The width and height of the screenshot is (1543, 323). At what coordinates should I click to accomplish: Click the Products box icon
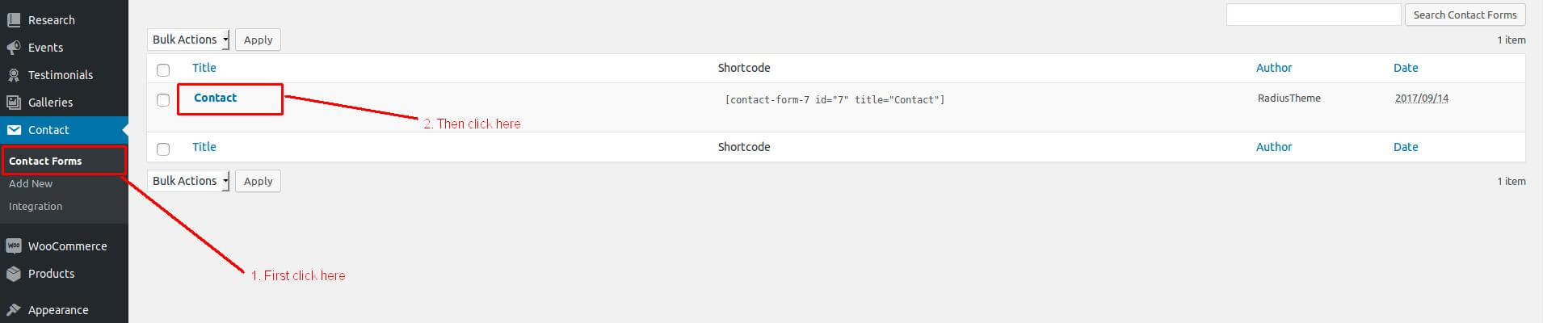14,273
